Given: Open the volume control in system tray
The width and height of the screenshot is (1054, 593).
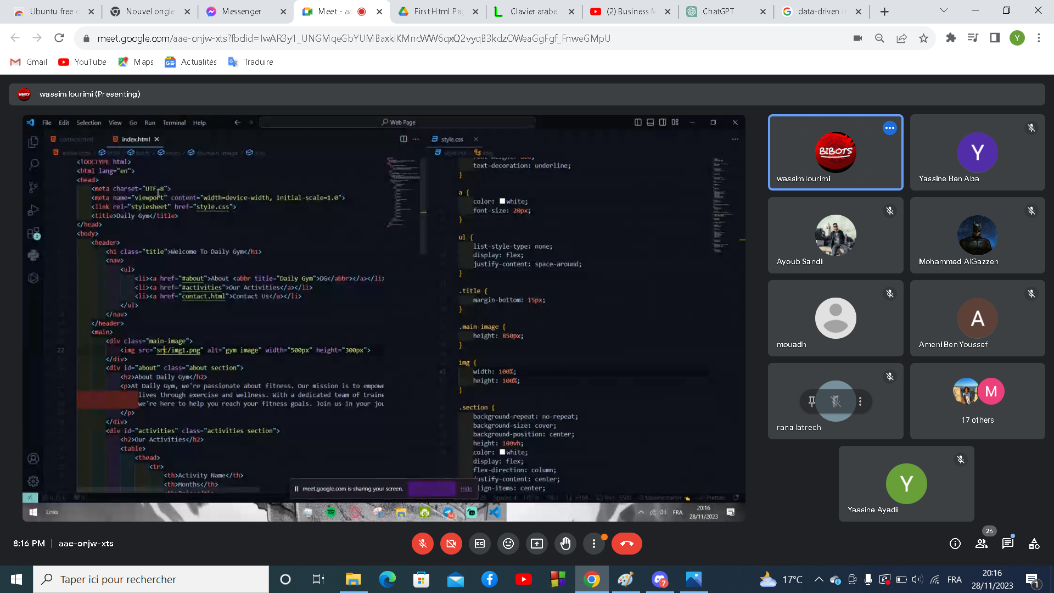Looking at the screenshot, I should (x=917, y=579).
